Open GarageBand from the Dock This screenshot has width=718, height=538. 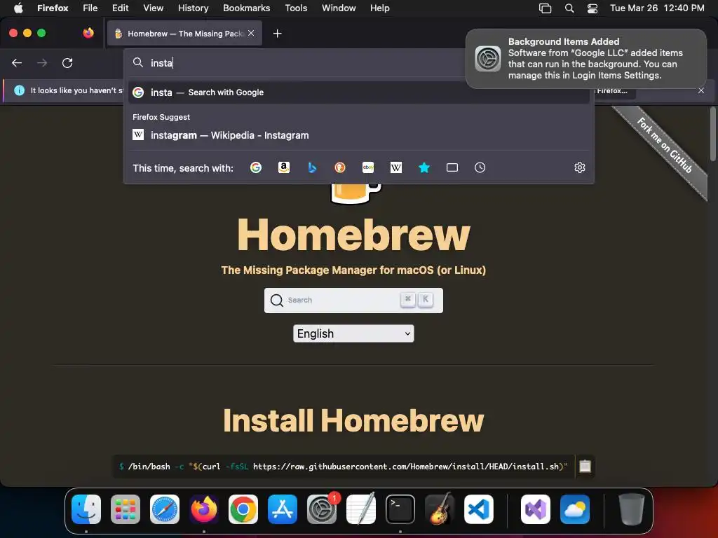click(440, 509)
